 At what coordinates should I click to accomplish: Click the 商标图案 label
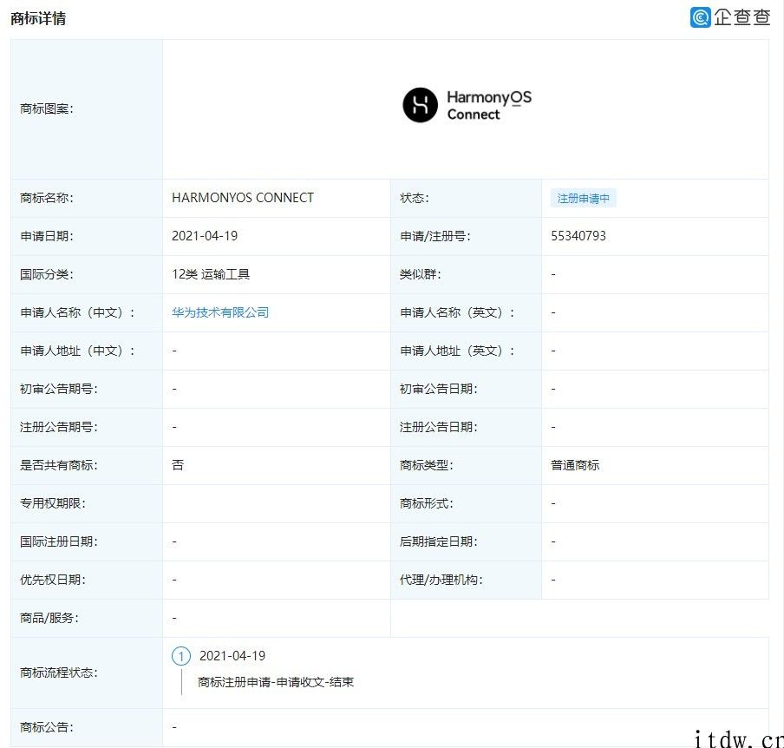click(47, 109)
